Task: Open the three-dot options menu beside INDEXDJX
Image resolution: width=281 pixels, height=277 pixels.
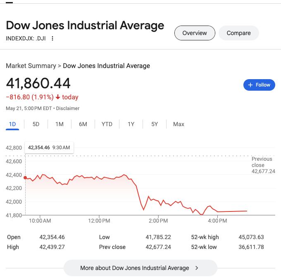Action: click(x=52, y=38)
